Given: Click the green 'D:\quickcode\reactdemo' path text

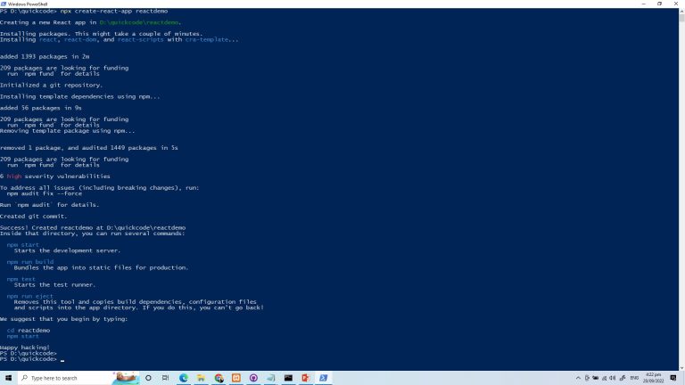Looking at the screenshot, I should [140, 22].
